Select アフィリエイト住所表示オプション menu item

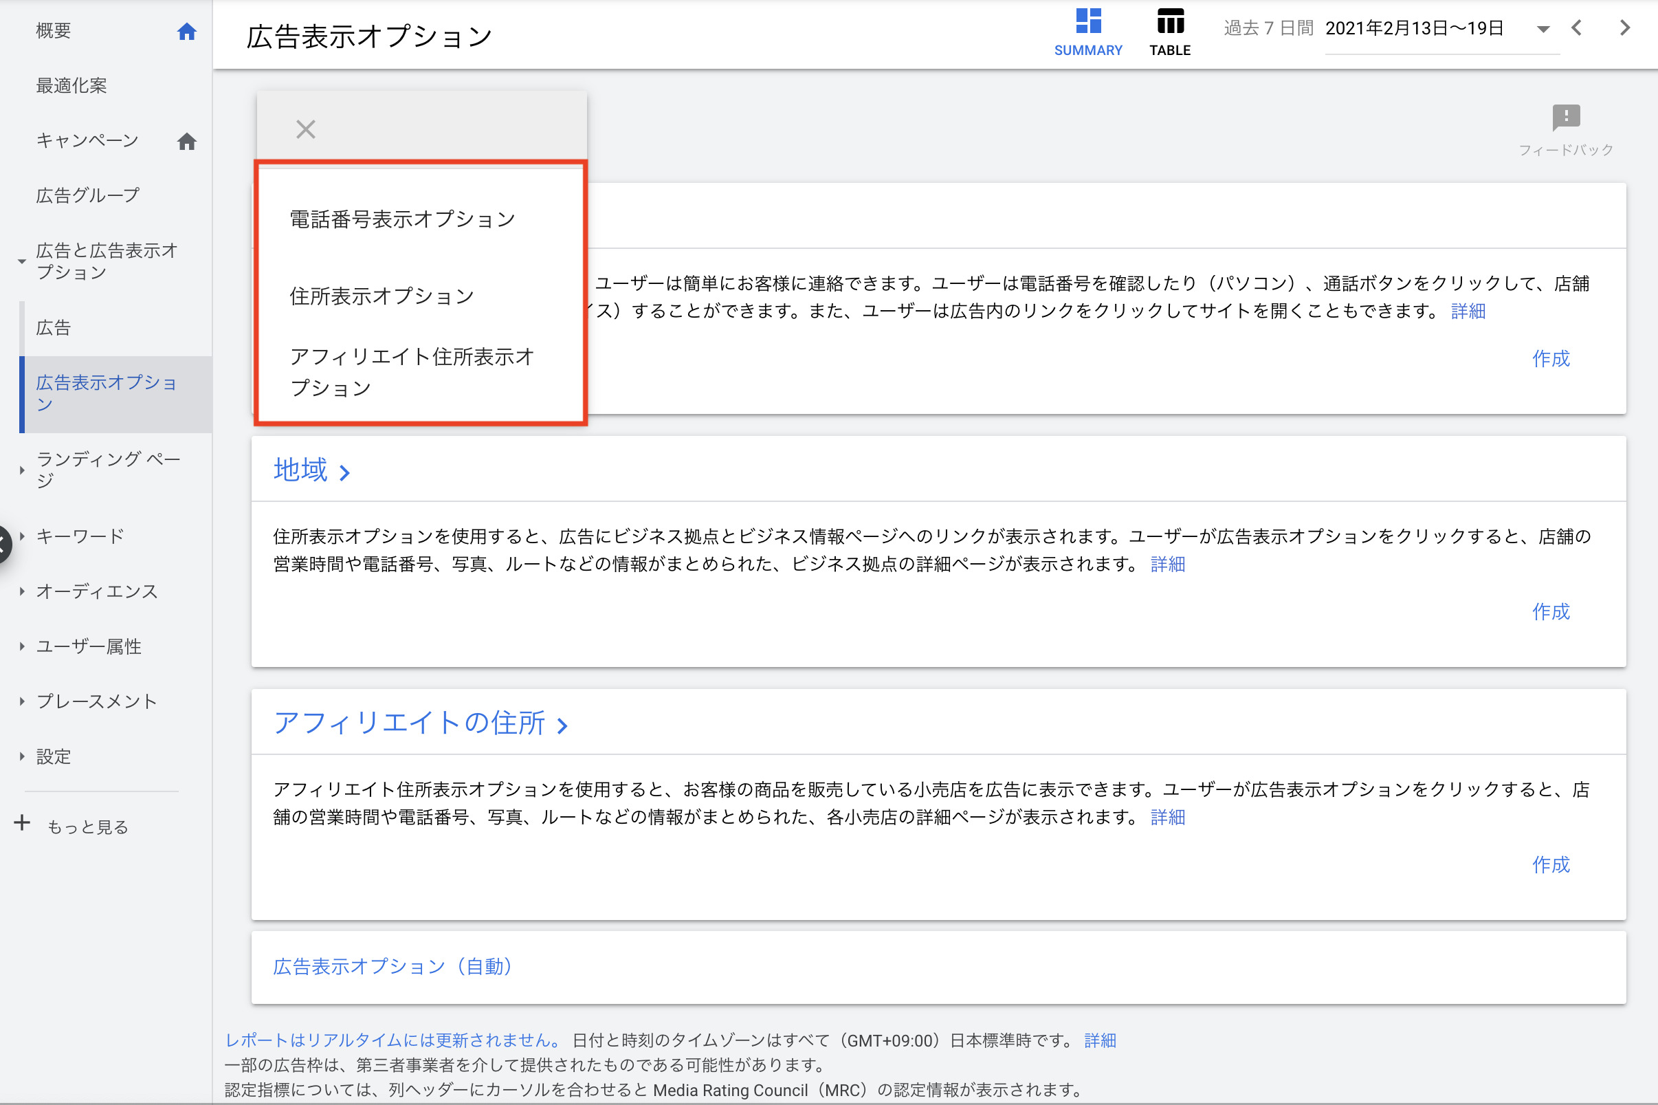click(411, 371)
